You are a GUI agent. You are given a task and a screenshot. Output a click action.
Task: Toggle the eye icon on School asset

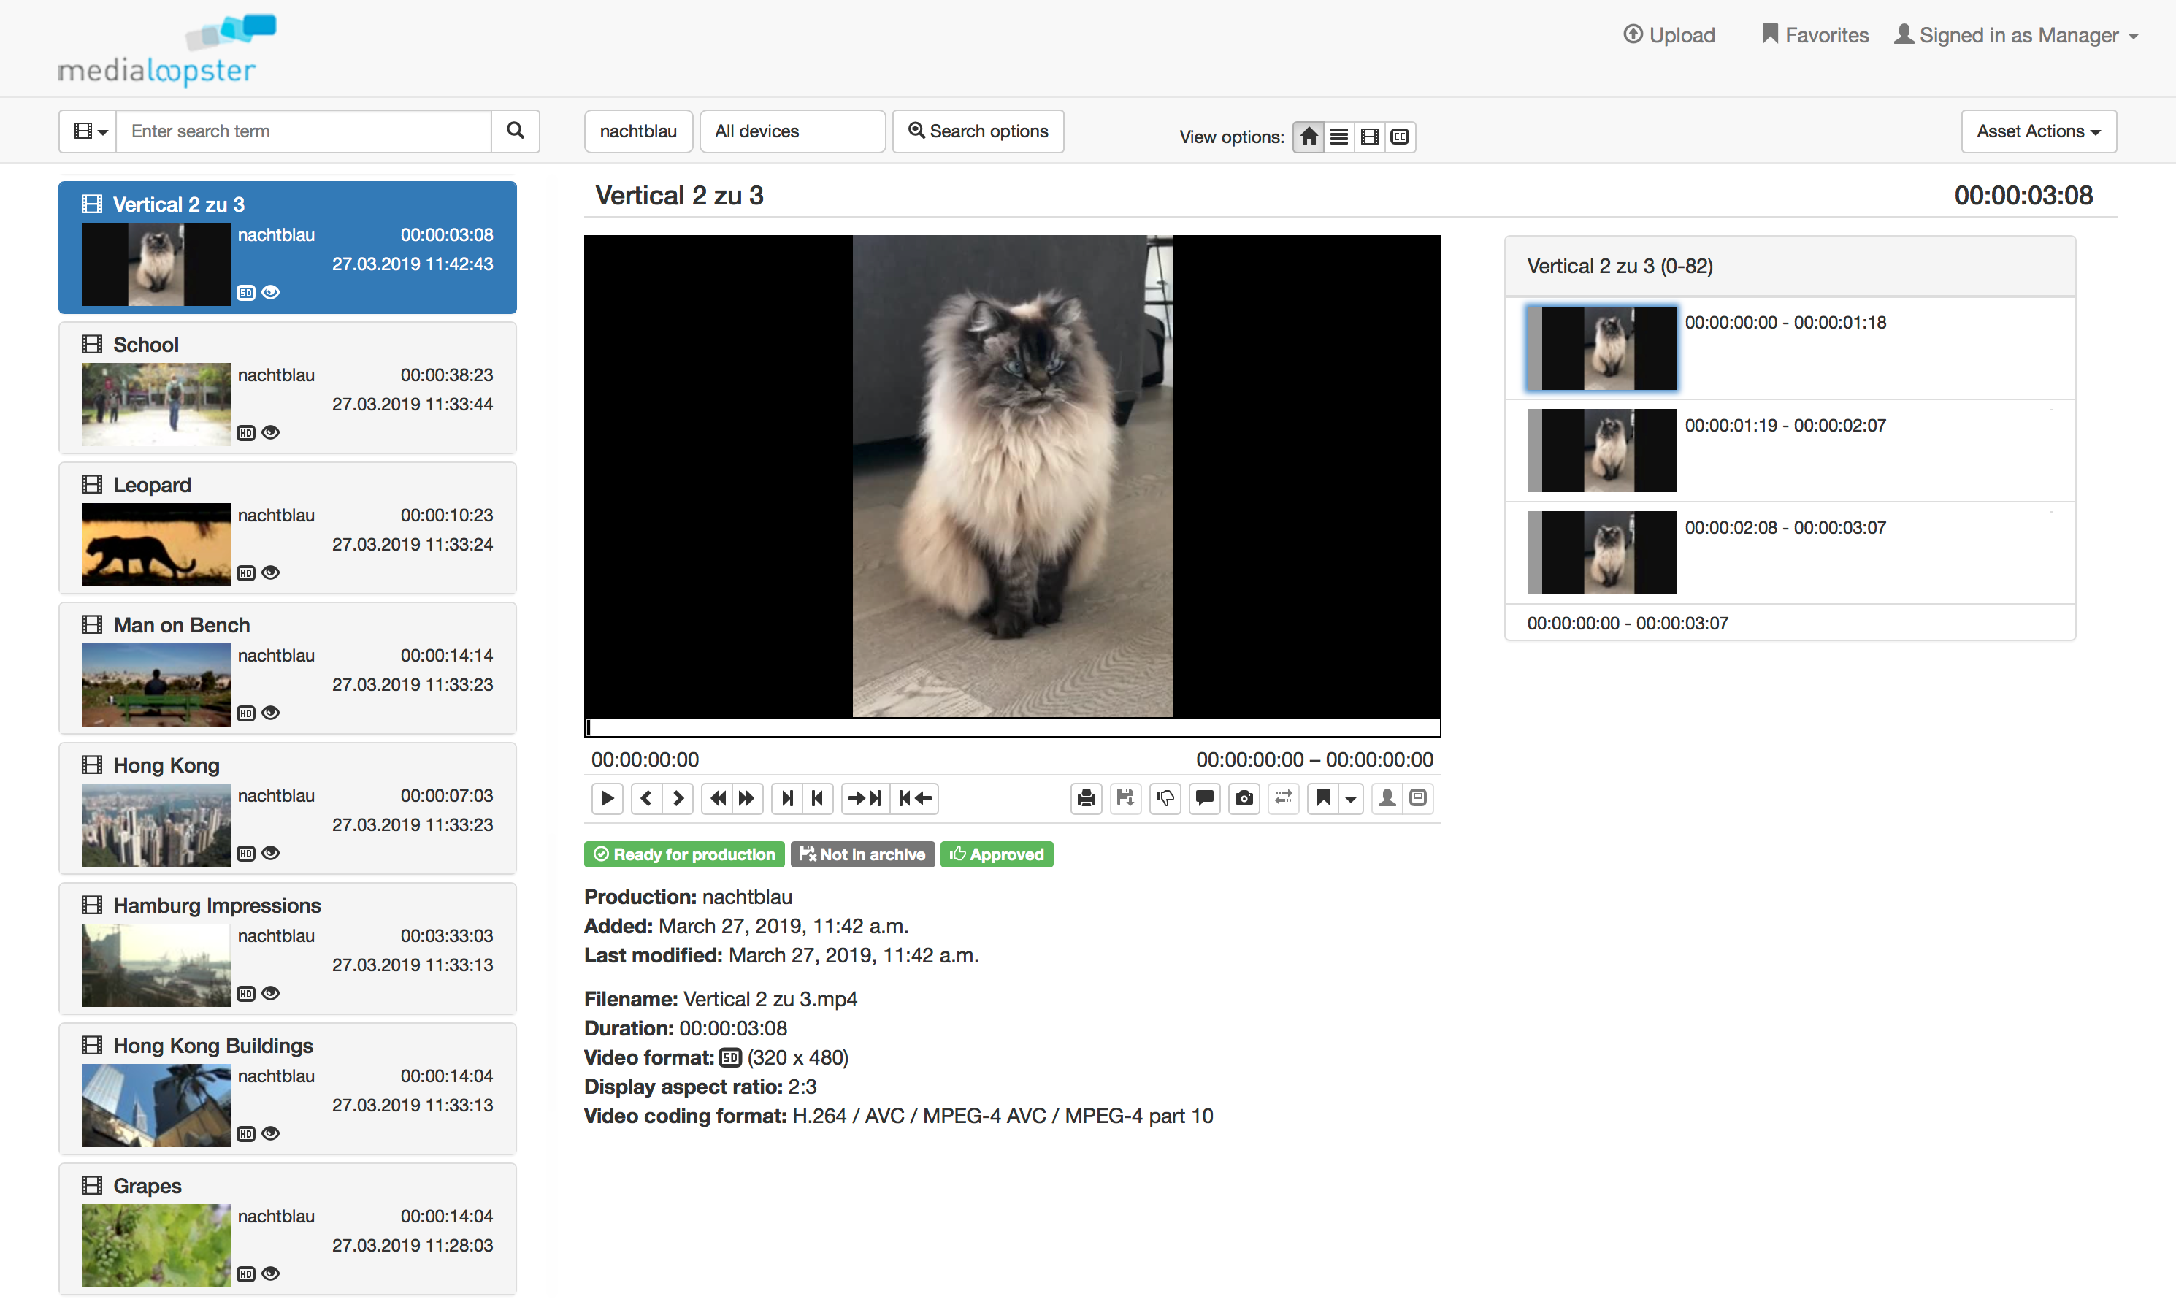(271, 432)
